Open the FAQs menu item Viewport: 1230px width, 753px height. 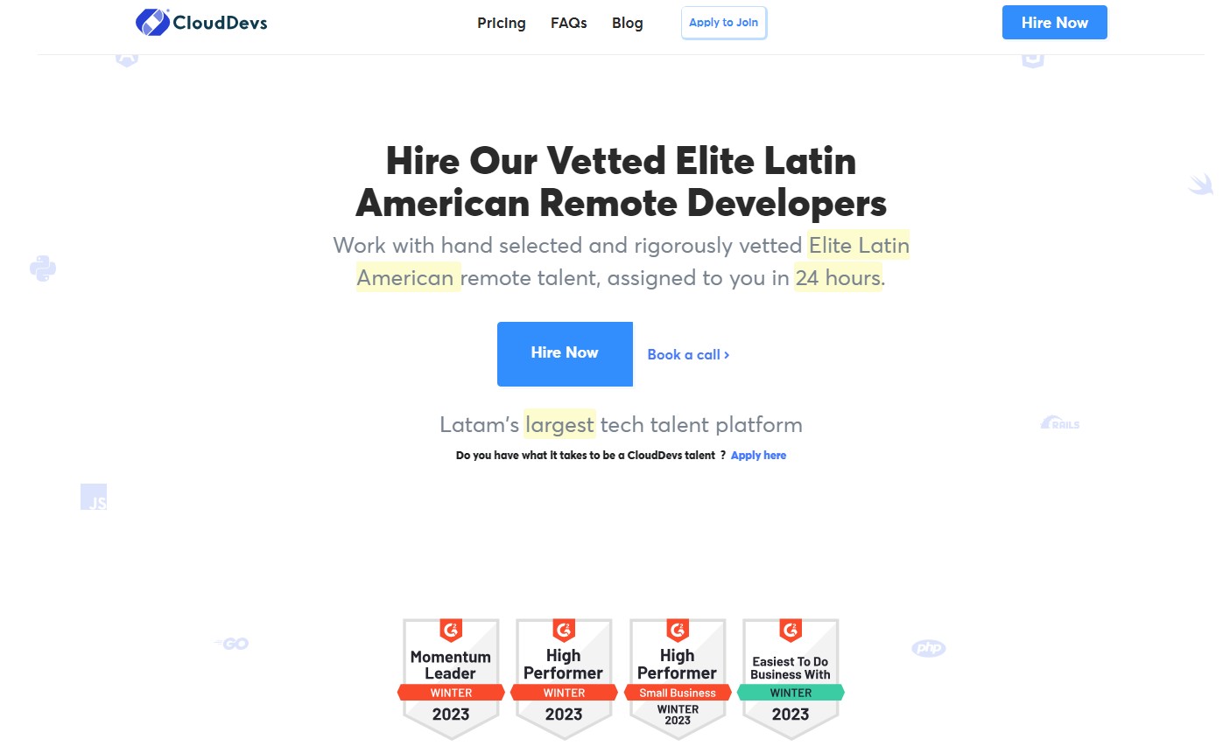tap(569, 23)
